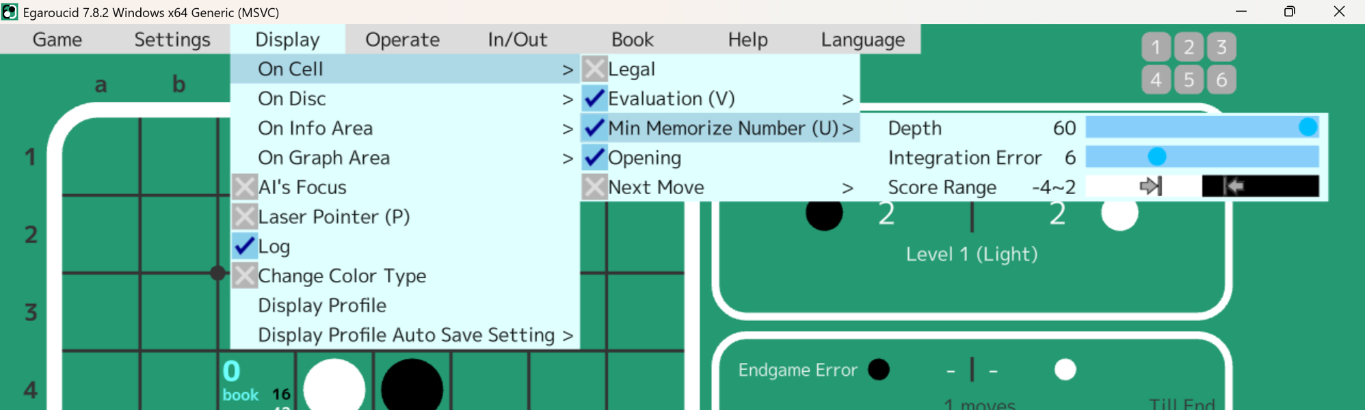Select number button 1
The width and height of the screenshot is (1365, 410).
click(1156, 47)
